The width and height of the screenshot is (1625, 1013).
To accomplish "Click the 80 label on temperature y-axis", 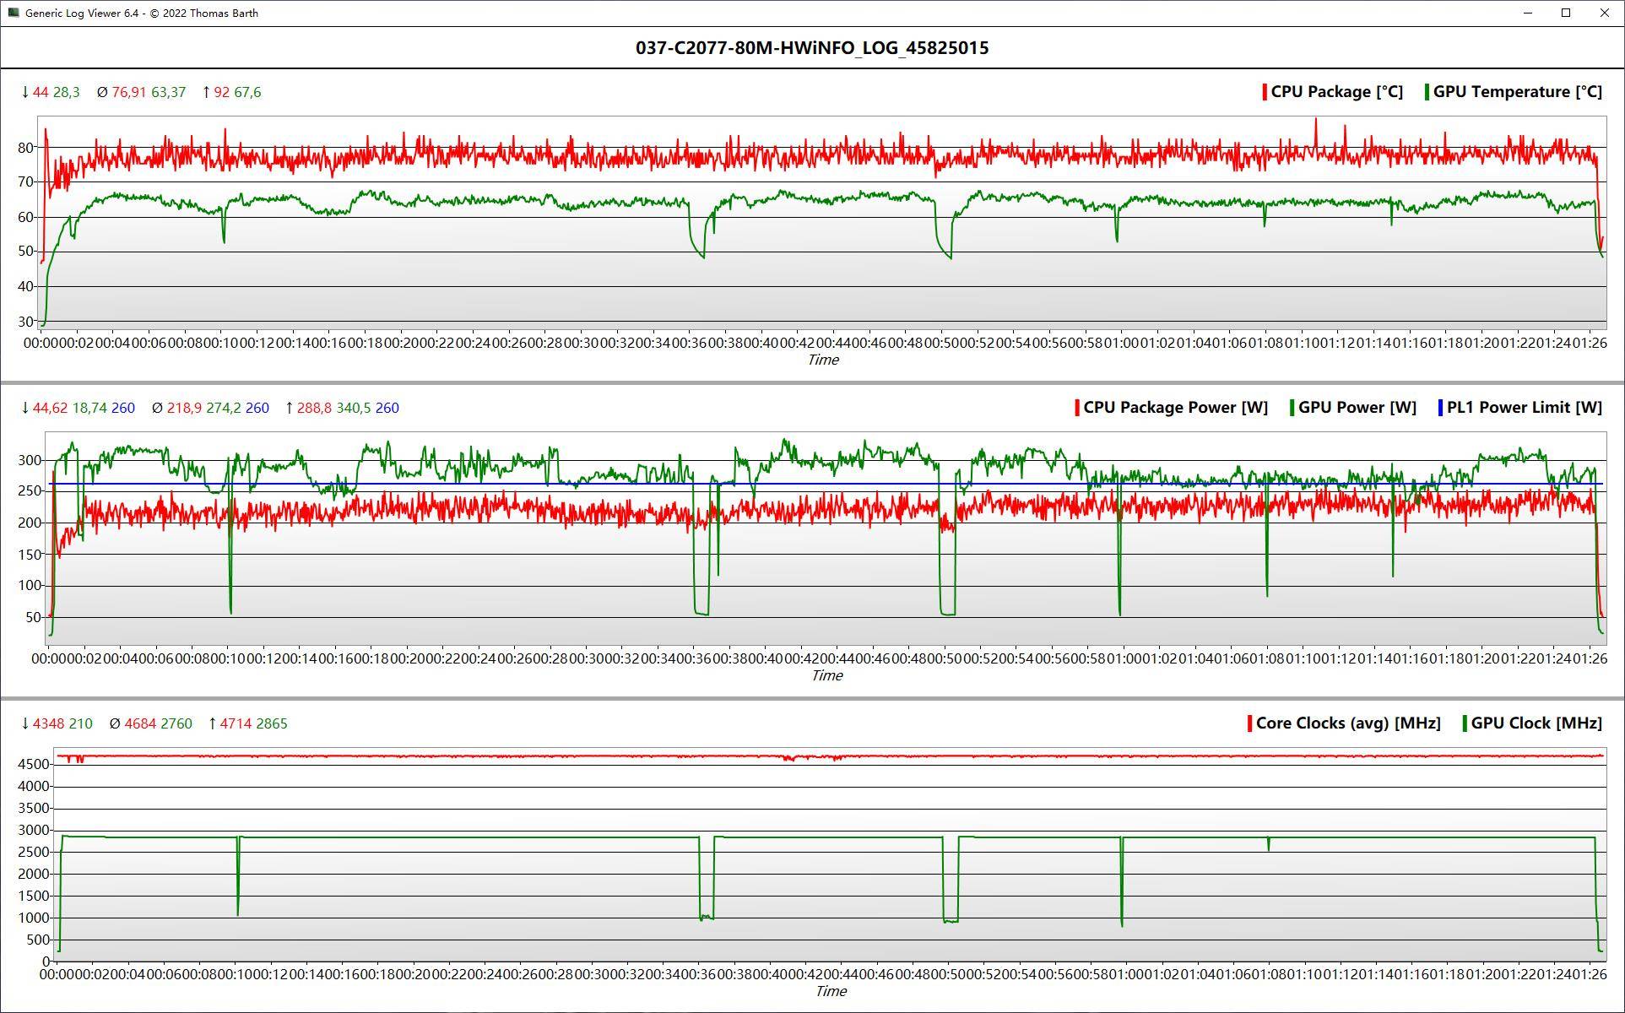I will pyautogui.click(x=24, y=148).
